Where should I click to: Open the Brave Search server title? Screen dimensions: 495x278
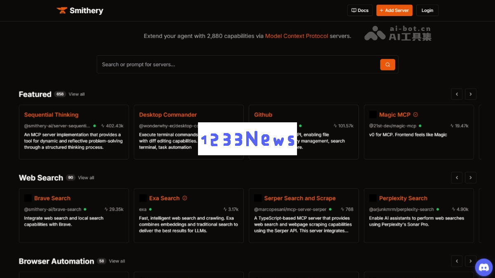point(52,198)
